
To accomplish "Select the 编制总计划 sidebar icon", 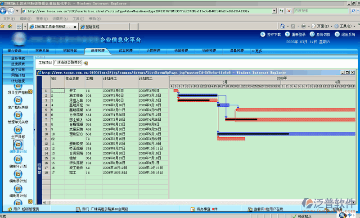I will point(18,145).
